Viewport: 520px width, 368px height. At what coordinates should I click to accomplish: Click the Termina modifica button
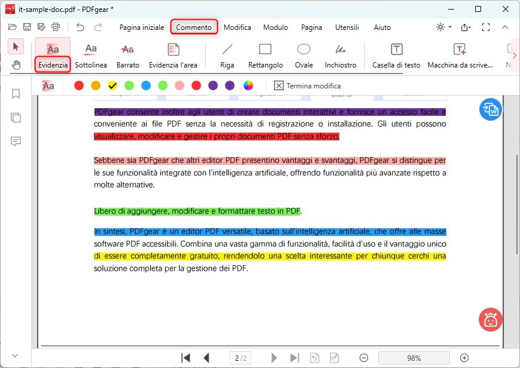307,85
